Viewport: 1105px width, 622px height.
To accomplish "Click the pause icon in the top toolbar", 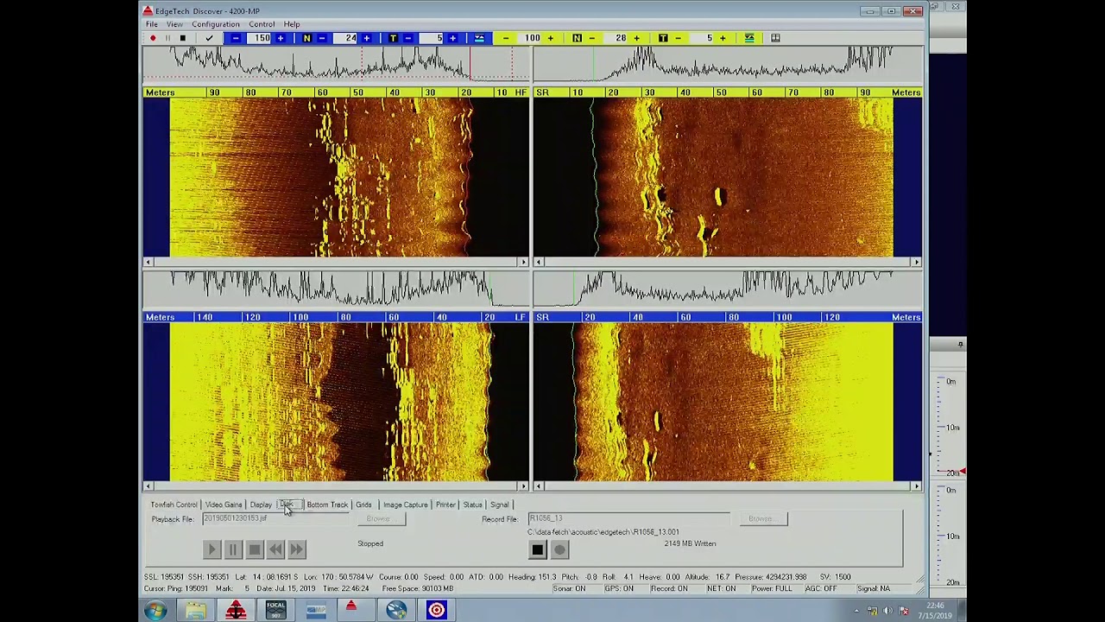I will pyautogui.click(x=167, y=38).
